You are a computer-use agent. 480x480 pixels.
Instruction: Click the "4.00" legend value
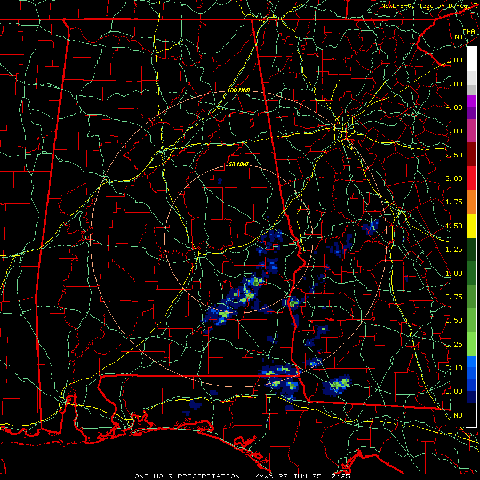click(454, 107)
